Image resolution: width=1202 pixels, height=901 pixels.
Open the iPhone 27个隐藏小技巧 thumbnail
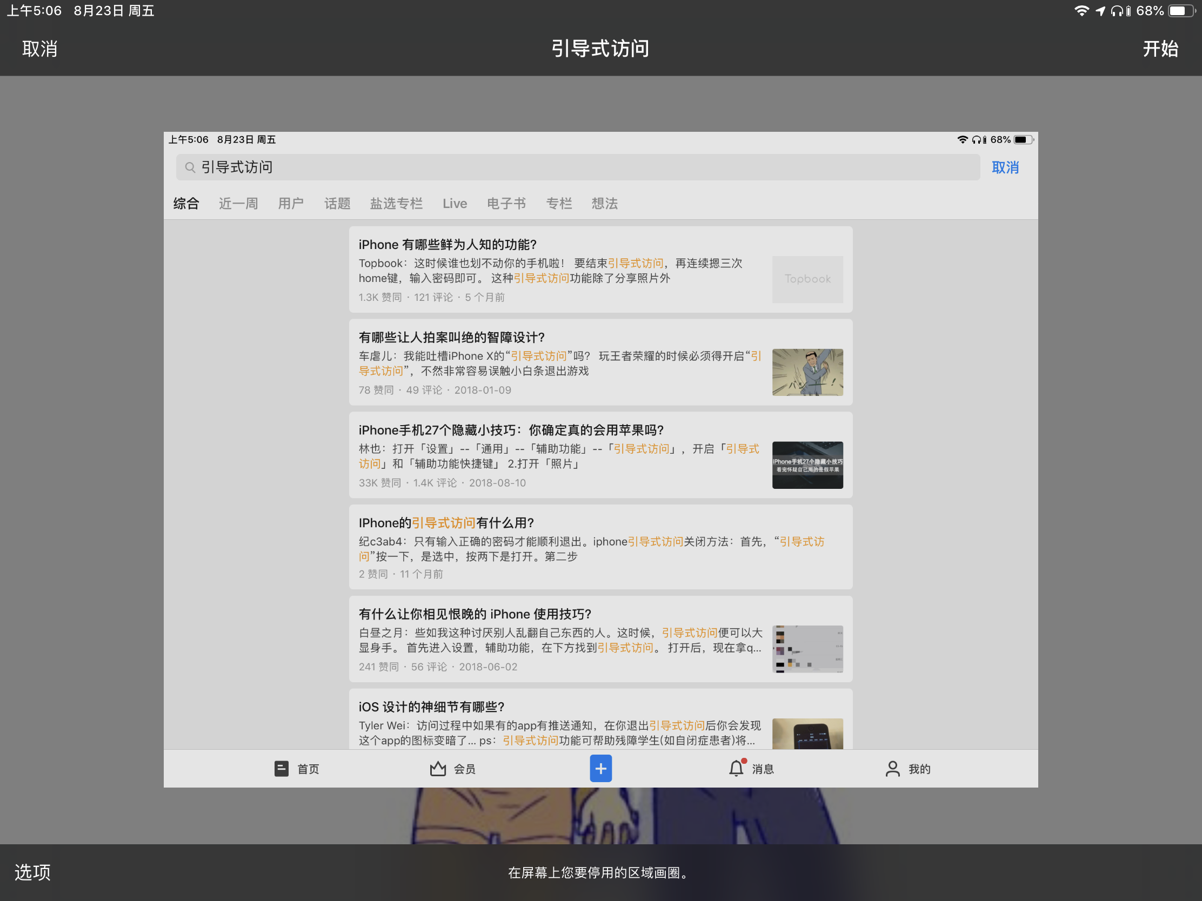pyautogui.click(x=807, y=465)
